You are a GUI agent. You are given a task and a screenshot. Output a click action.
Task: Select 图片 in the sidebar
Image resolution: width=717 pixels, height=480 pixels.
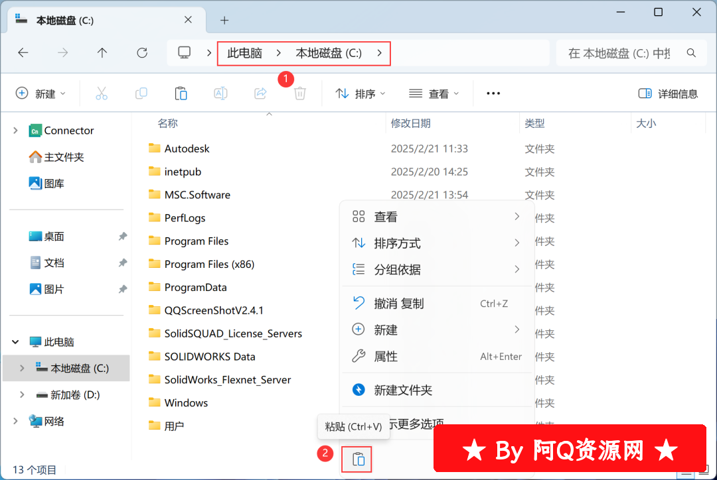point(46,290)
